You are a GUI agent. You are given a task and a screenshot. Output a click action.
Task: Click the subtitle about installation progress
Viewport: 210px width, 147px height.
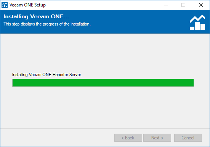tap(47, 24)
